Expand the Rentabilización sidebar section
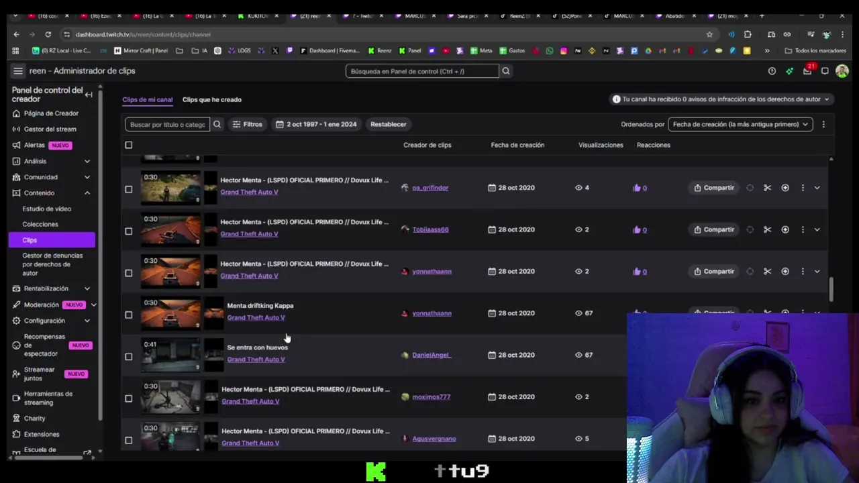This screenshot has width=859, height=483. pos(87,288)
